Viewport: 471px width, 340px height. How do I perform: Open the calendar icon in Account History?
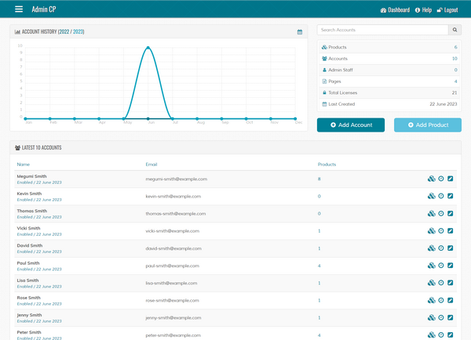[300, 32]
